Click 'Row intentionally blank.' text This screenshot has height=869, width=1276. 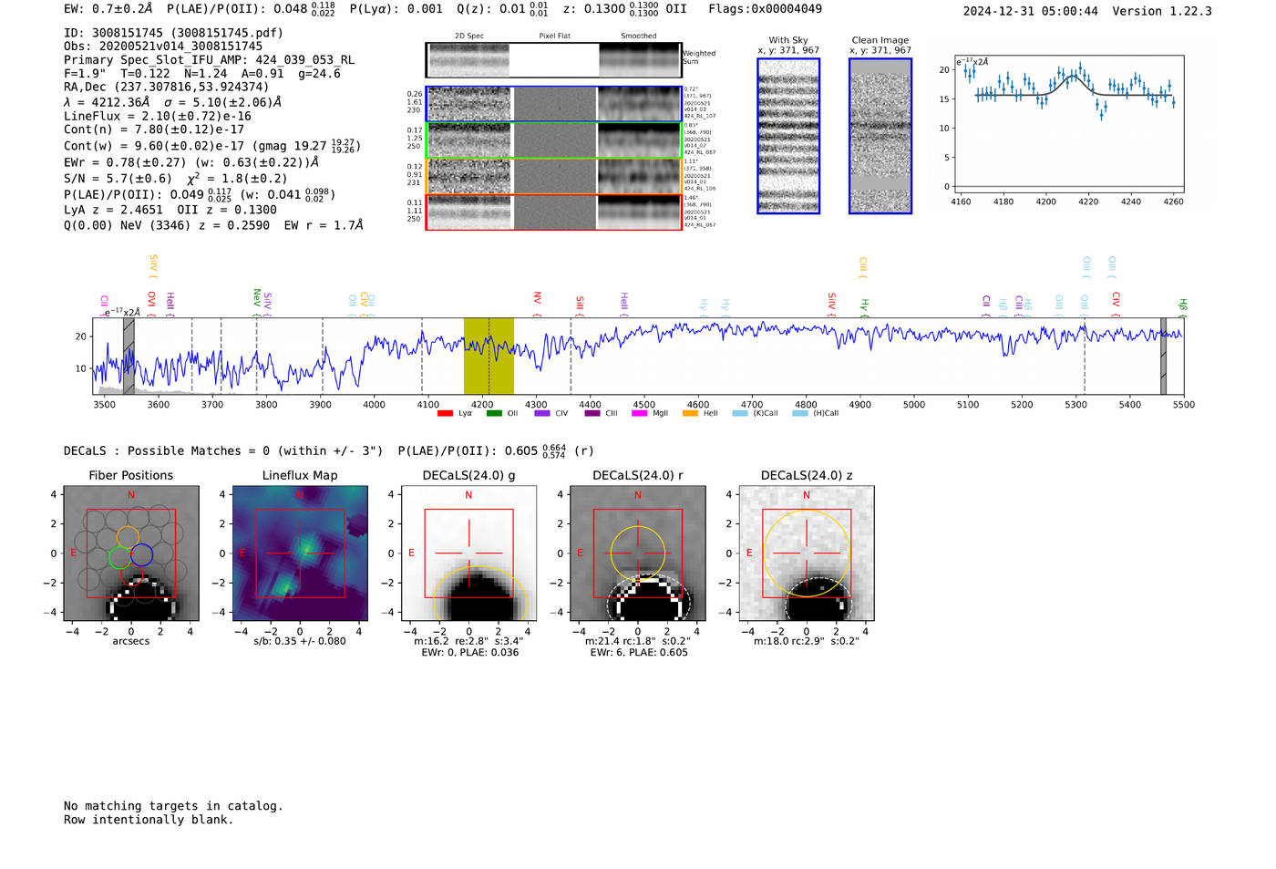pyautogui.click(x=149, y=820)
